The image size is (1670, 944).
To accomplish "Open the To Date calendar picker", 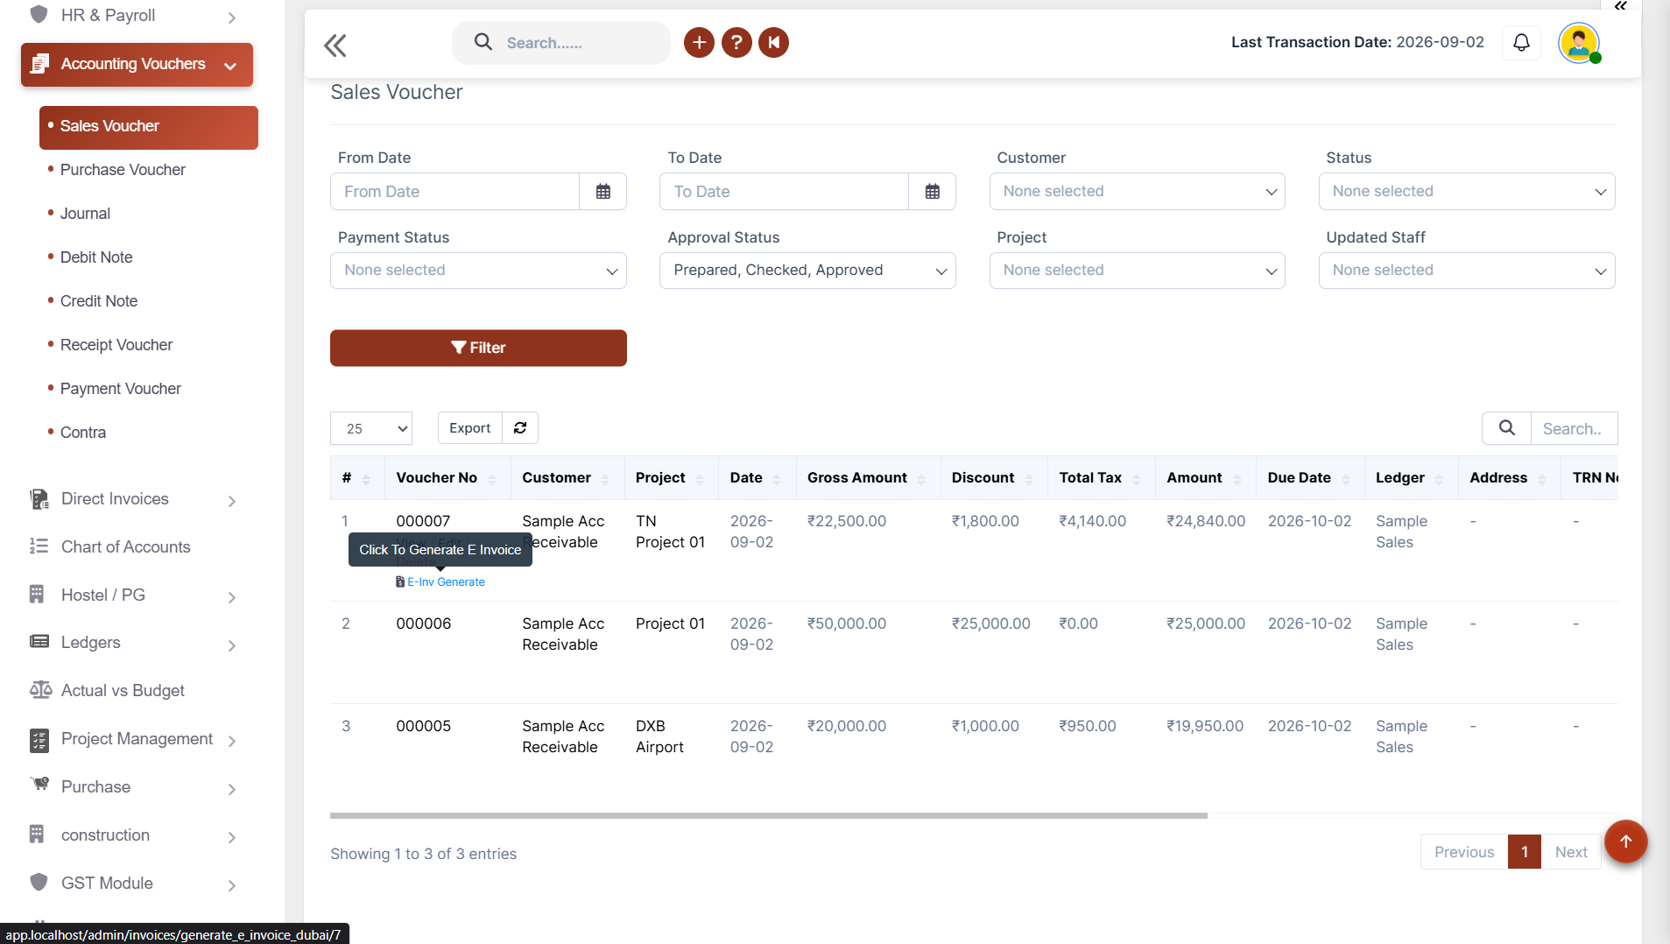I will click(933, 192).
